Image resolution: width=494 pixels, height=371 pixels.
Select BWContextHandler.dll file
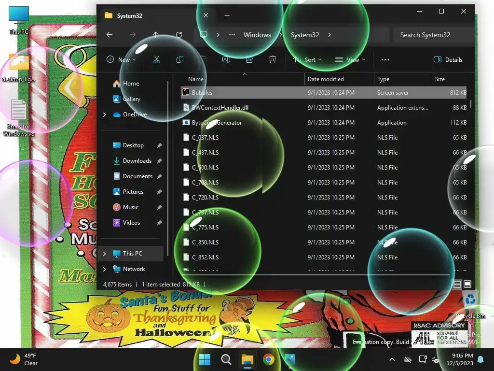[x=324, y=108]
